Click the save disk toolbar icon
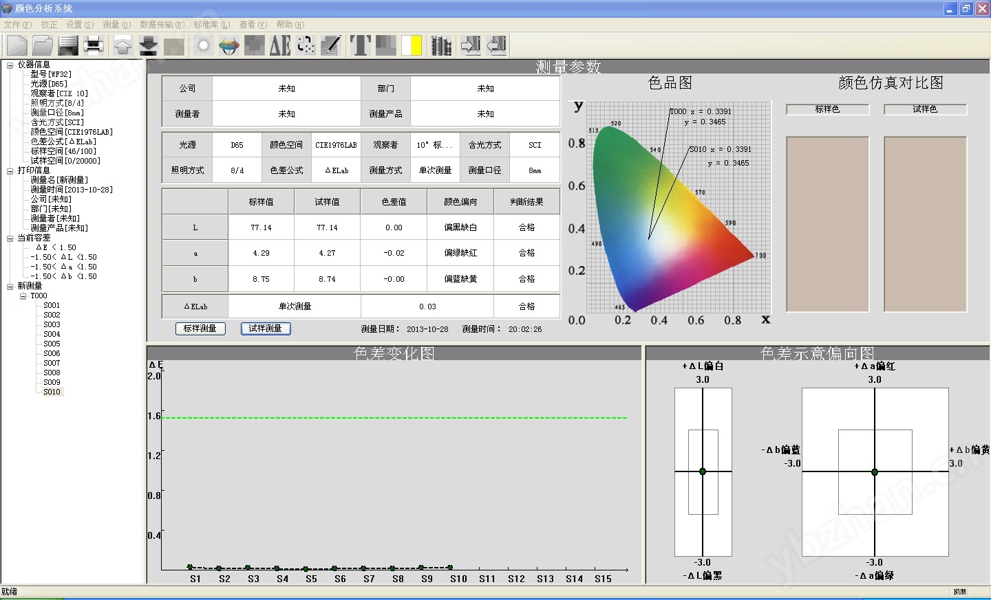 (x=68, y=45)
